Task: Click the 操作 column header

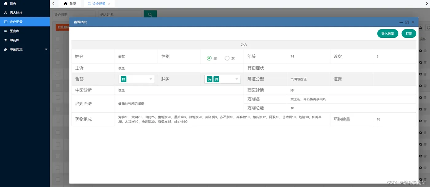Action: pos(423,39)
